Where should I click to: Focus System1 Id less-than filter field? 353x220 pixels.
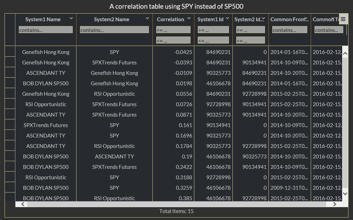214,40
